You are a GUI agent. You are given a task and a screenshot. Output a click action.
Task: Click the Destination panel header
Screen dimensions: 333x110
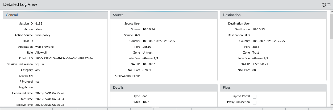coord(273,15)
